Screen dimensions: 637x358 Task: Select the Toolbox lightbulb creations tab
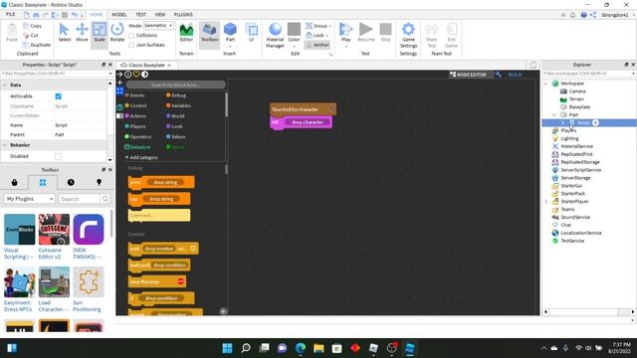click(99, 183)
